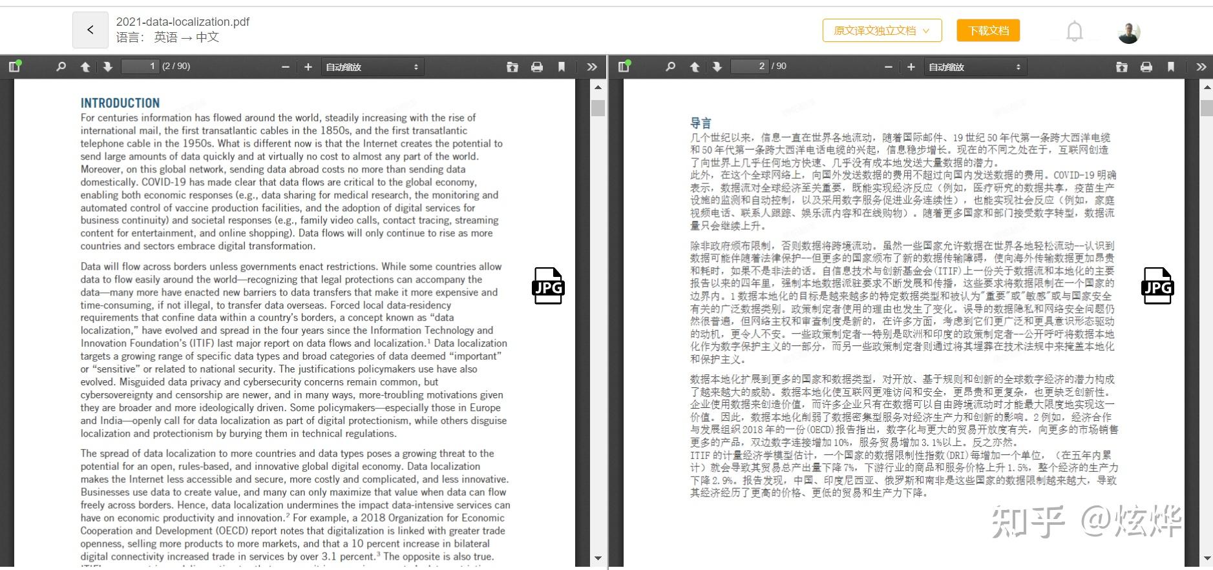Print from left PDF viewer

pos(536,66)
